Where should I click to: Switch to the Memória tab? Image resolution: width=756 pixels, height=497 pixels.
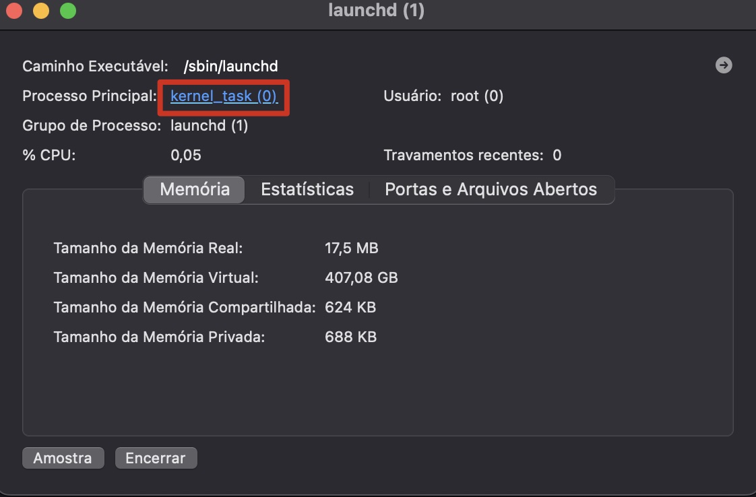click(x=195, y=189)
